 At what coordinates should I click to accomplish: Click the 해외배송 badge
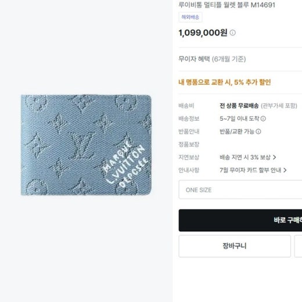(x=190, y=17)
